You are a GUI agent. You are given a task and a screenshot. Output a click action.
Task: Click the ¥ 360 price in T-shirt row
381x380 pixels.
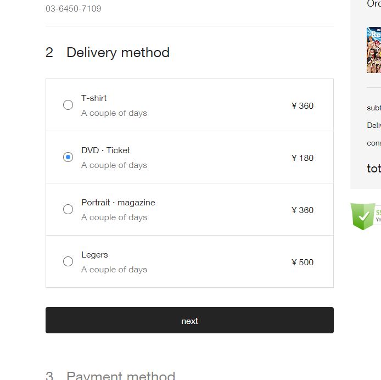click(x=302, y=106)
